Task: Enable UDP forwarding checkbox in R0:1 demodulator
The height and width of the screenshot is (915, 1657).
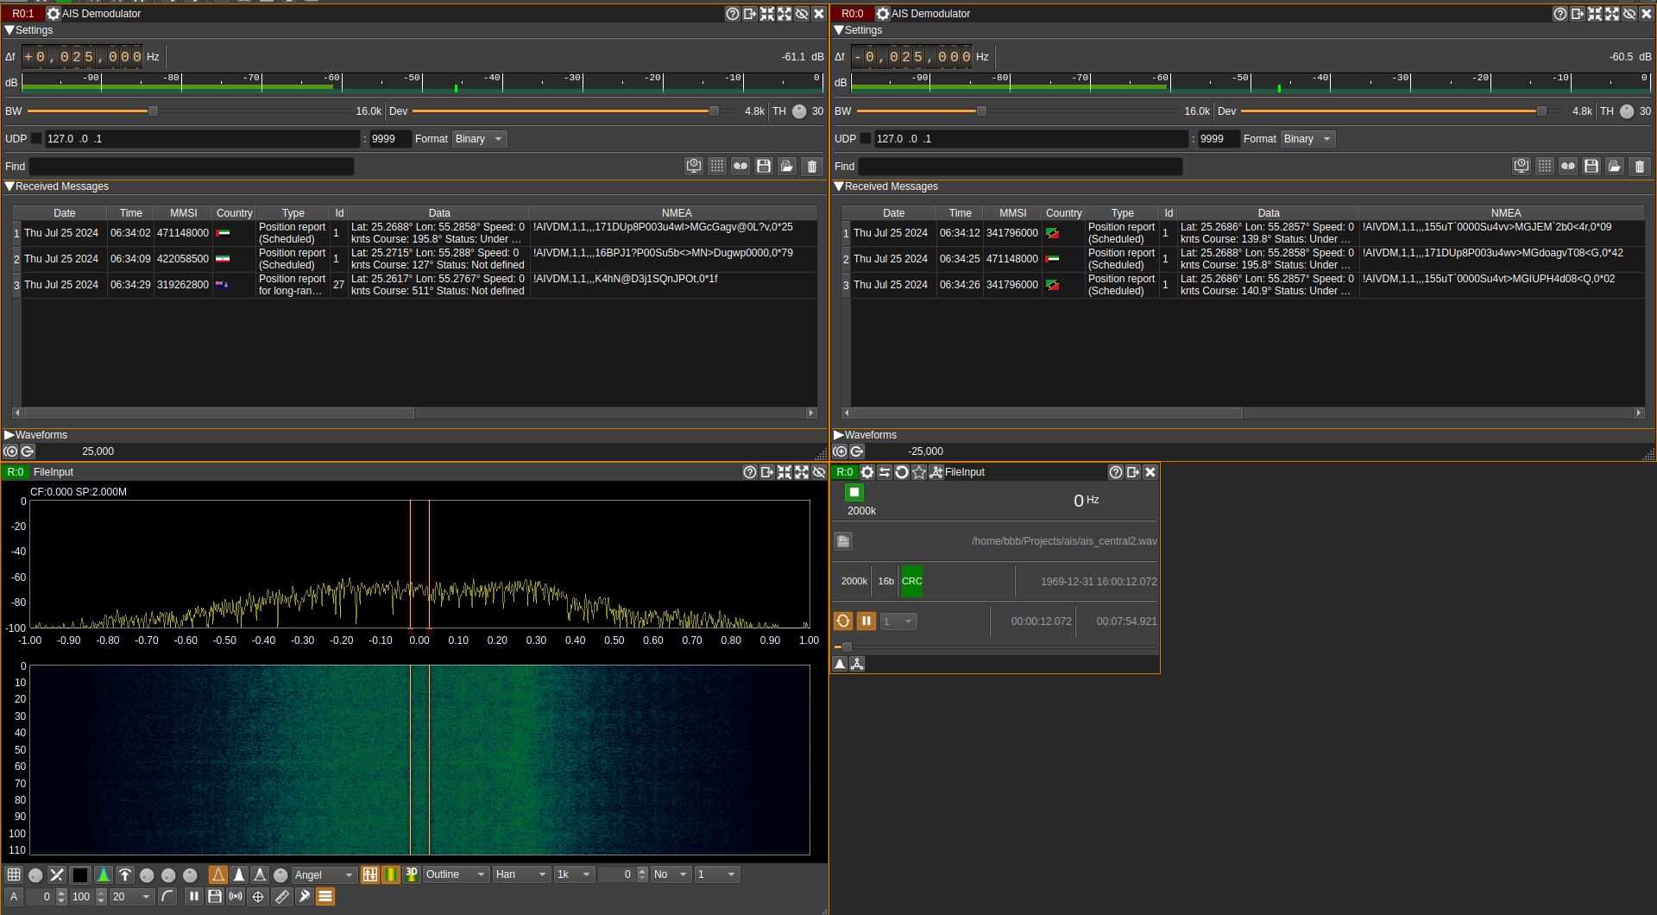Action: 36,138
